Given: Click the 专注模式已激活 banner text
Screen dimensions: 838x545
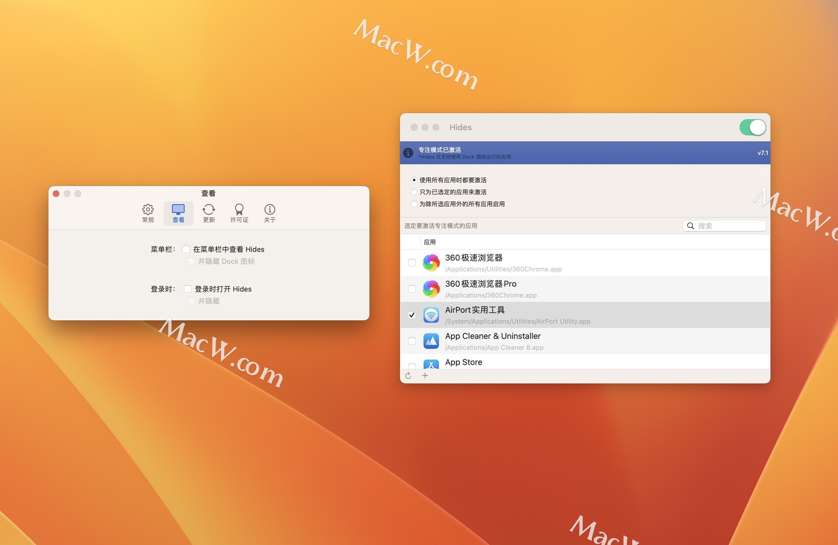Looking at the screenshot, I should click(440, 150).
